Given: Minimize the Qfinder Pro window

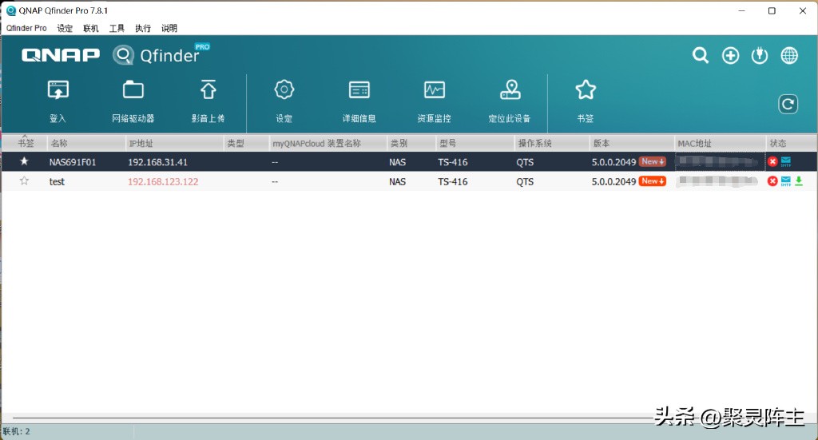Looking at the screenshot, I should [741, 10].
